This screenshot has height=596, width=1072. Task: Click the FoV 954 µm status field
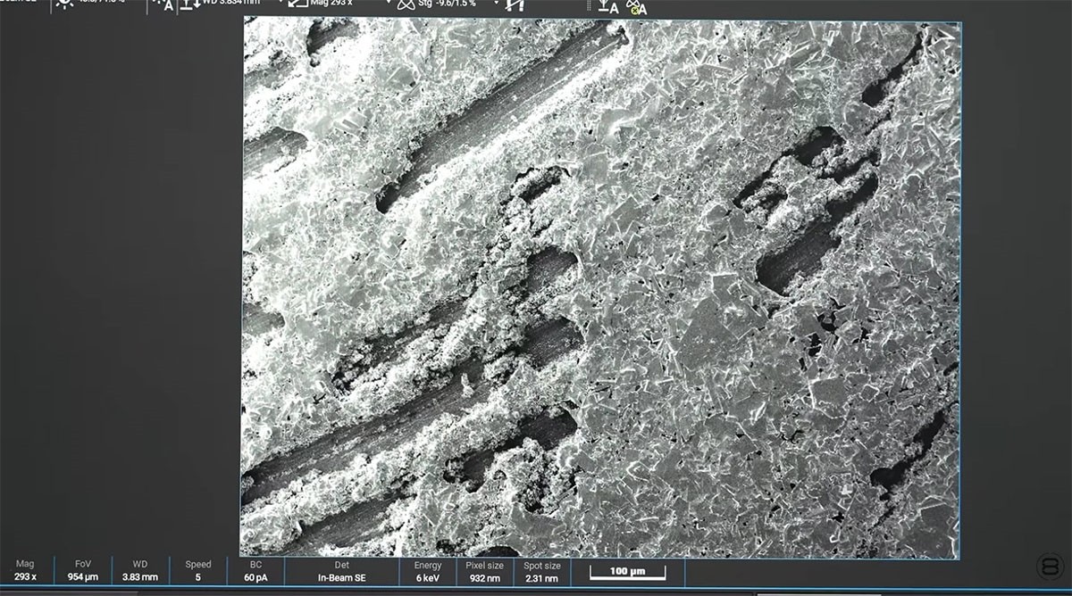point(84,571)
